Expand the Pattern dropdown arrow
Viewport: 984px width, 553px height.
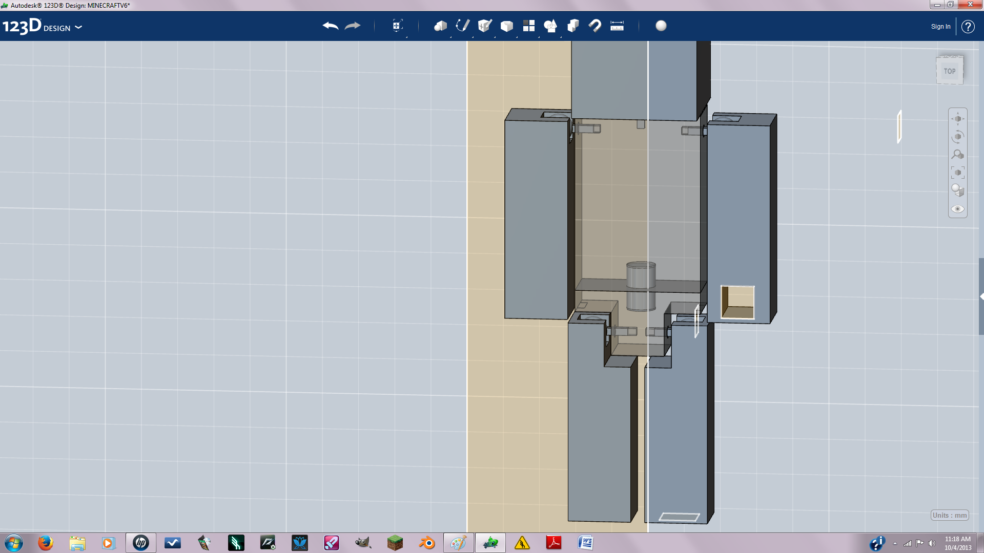[539, 37]
